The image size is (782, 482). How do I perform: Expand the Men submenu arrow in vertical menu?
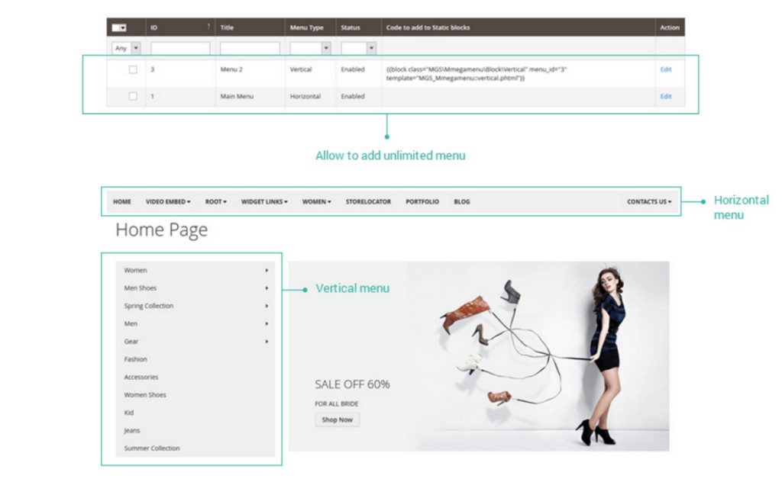click(x=266, y=323)
